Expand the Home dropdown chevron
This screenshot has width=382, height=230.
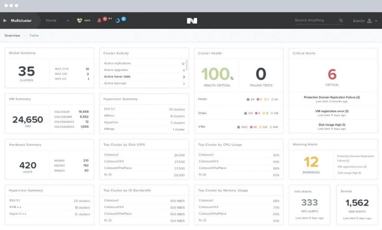pos(68,21)
